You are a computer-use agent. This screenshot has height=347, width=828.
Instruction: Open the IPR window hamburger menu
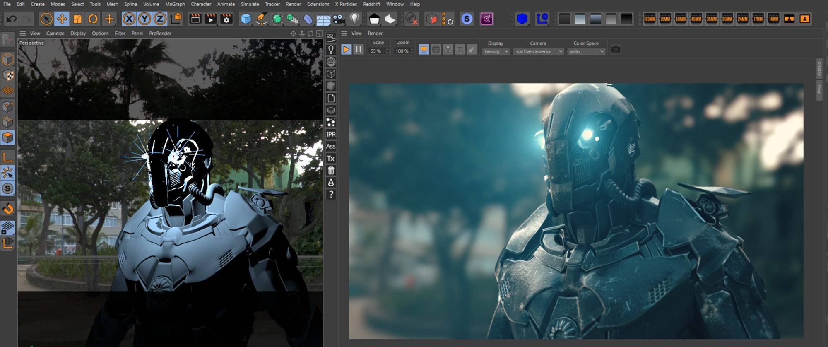(344, 34)
